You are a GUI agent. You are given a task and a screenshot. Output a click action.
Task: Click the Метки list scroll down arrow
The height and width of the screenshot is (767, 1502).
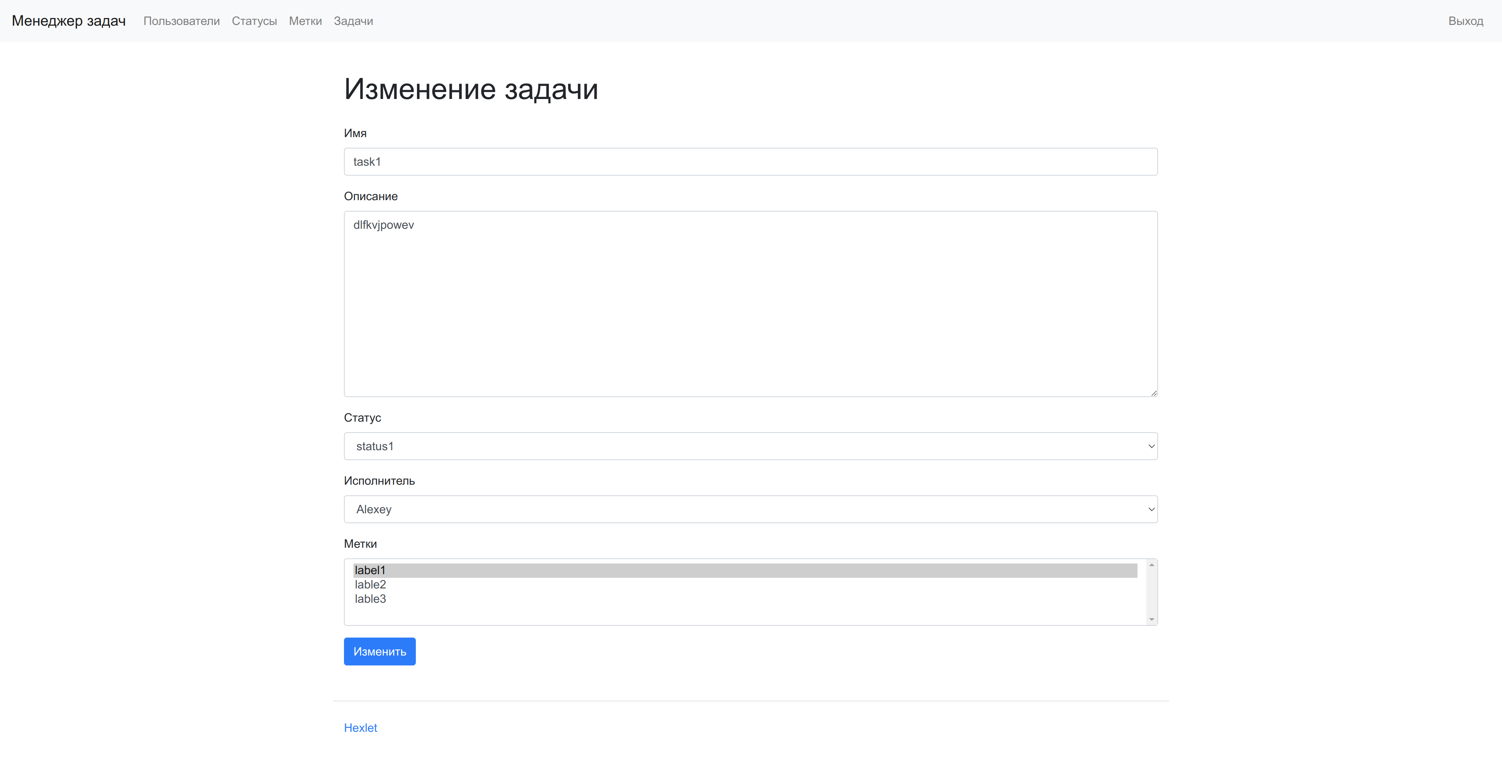(x=1151, y=619)
